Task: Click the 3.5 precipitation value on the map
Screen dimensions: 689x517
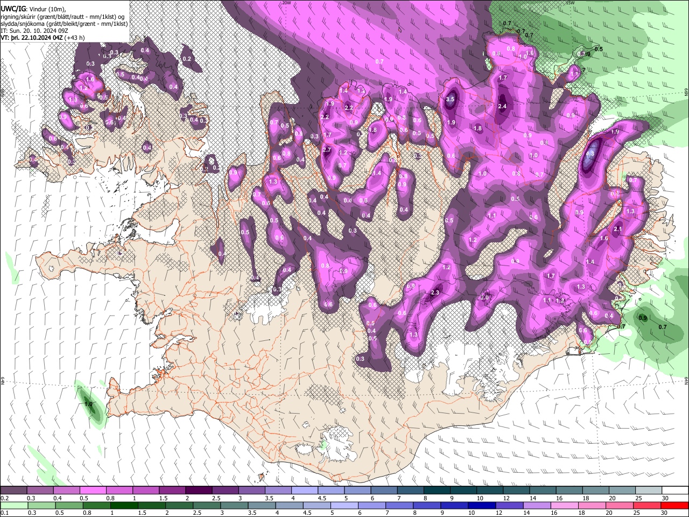Action: pos(451,99)
